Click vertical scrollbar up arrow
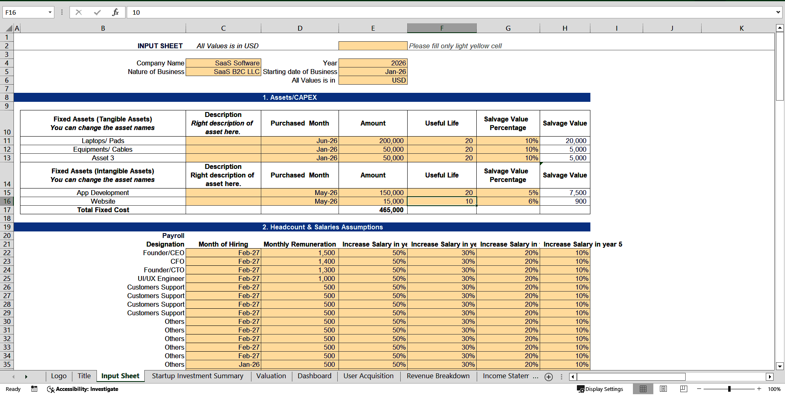Screen dimensions: 785x395 tap(780, 28)
